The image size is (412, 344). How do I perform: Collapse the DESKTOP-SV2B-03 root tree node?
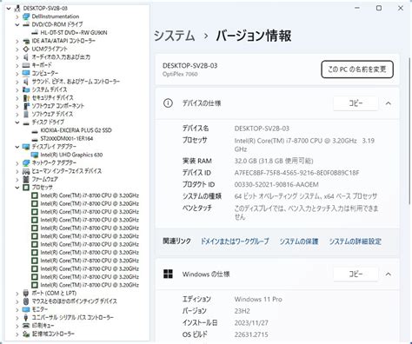(9, 9)
